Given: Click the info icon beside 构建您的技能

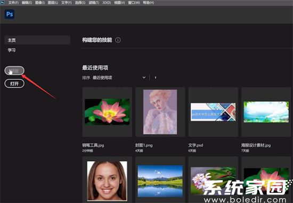Looking at the screenshot, I should coord(118,40).
